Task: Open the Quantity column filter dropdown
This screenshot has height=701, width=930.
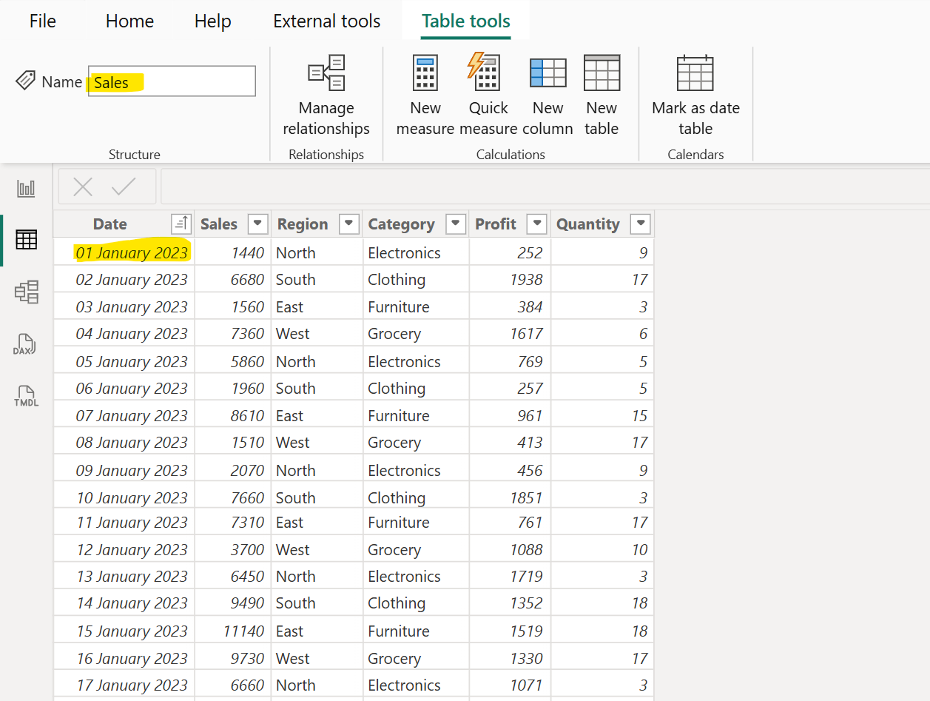Action: click(x=640, y=224)
